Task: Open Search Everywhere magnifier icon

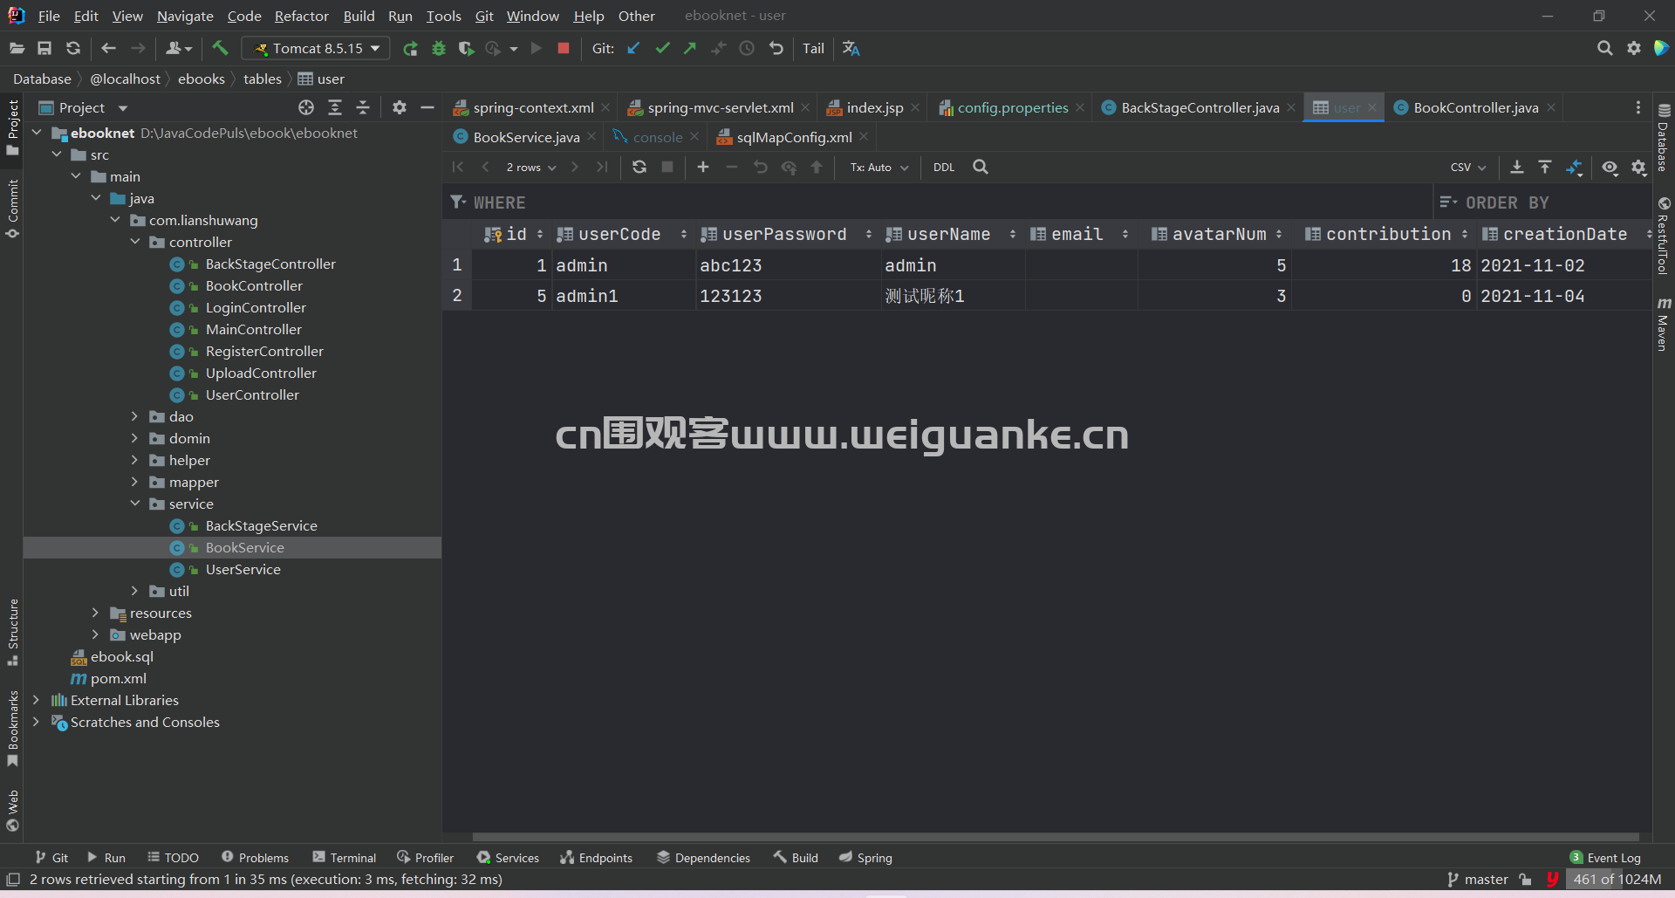Action: click(1604, 48)
